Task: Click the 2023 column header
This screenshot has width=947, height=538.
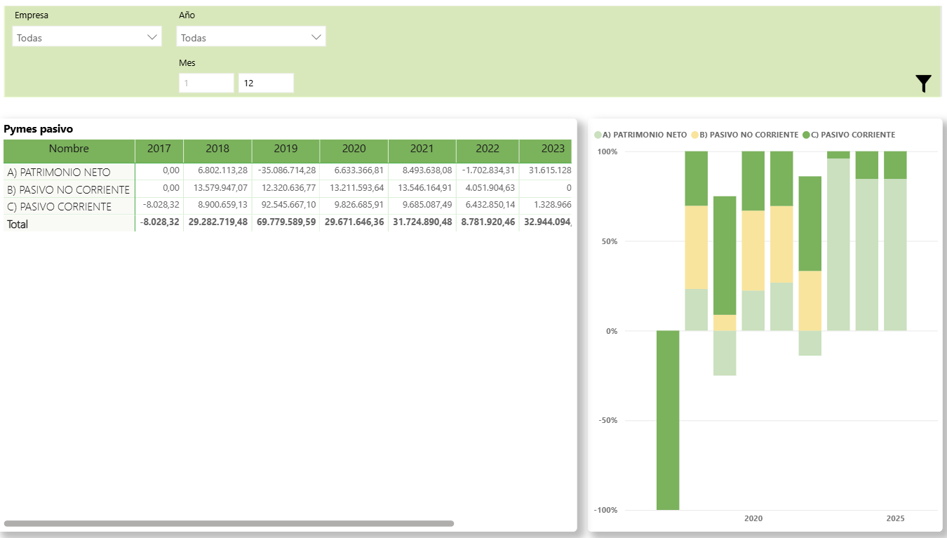Action: point(553,149)
